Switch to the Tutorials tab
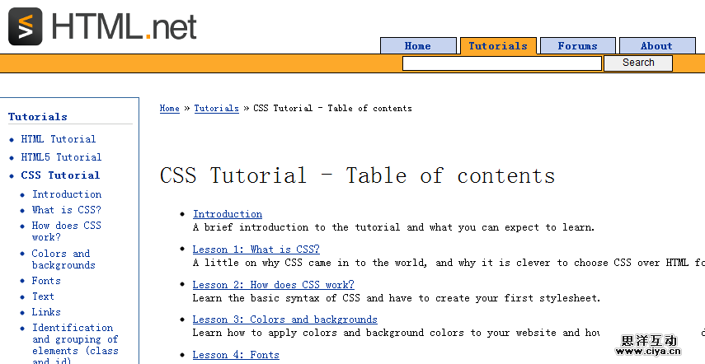705x364 pixels. click(x=498, y=46)
